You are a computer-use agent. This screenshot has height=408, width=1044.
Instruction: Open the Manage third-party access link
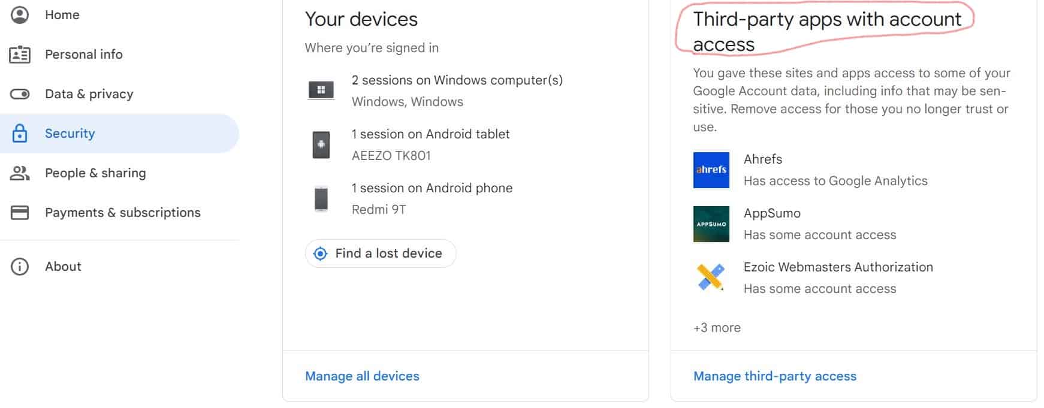[775, 376]
